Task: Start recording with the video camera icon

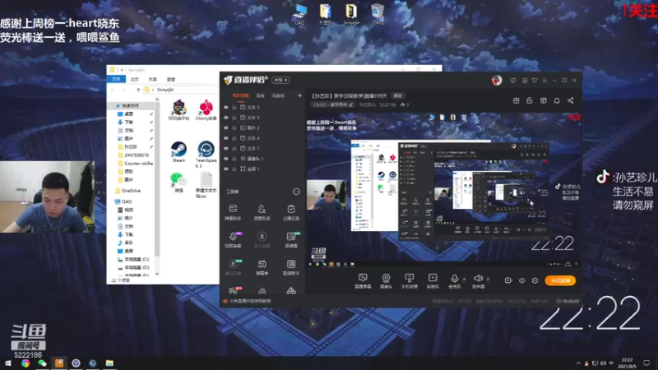Action: 508,280
